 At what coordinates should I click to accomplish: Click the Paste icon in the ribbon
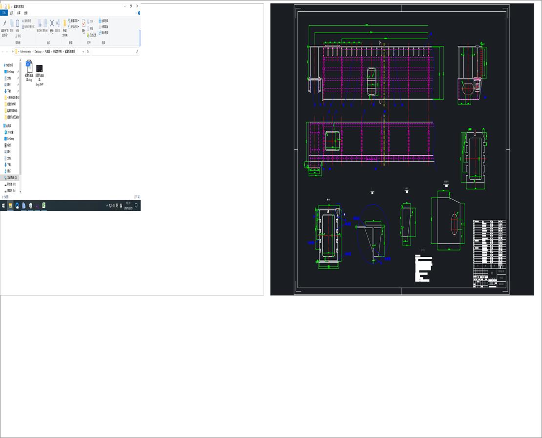click(17, 23)
